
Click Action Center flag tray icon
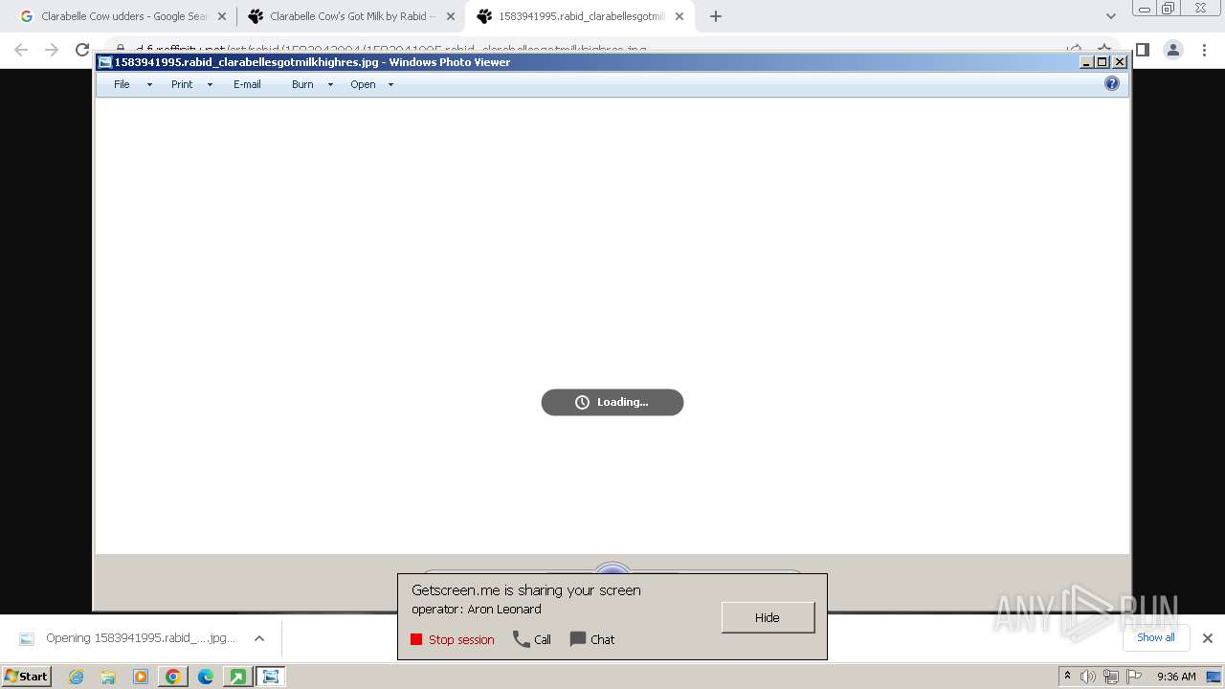click(x=1134, y=677)
